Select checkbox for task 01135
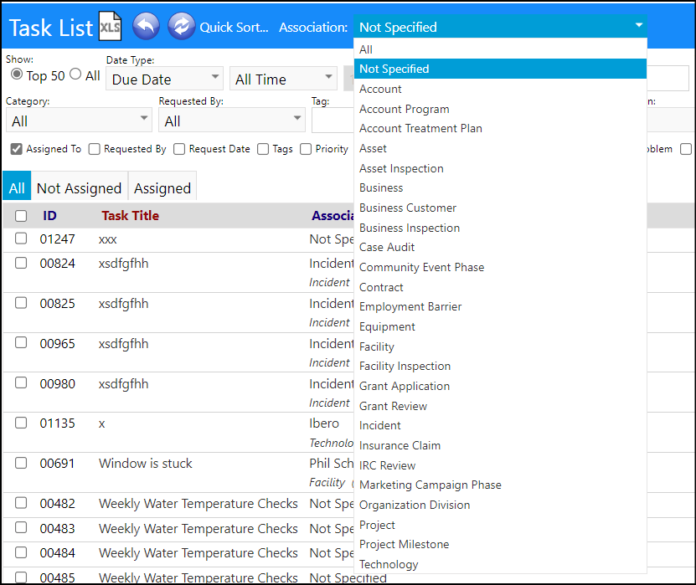 pos(21,423)
